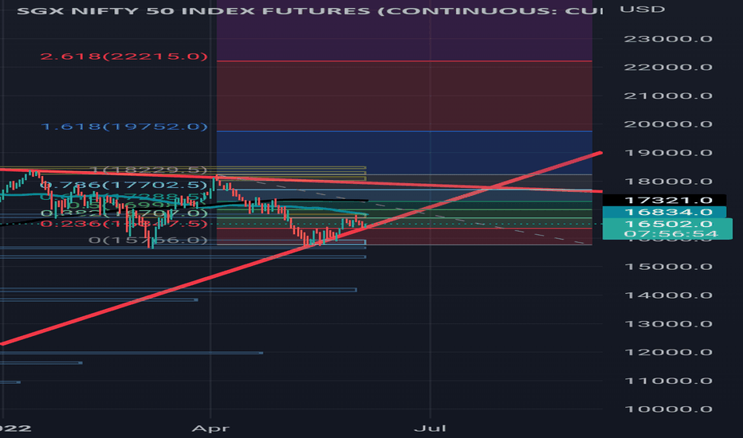Click the 1(18229.5) Fibonacci level label

pos(148,170)
